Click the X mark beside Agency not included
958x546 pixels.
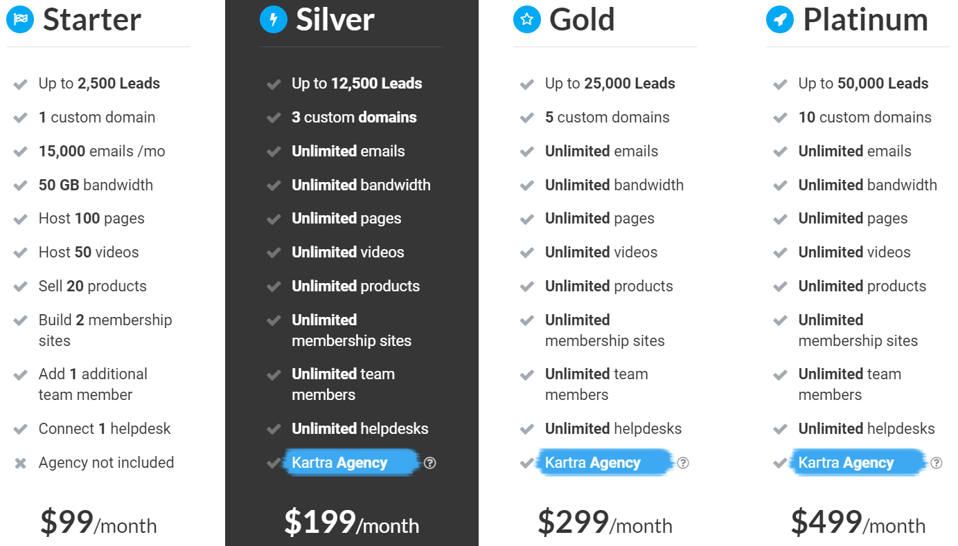coord(20,464)
